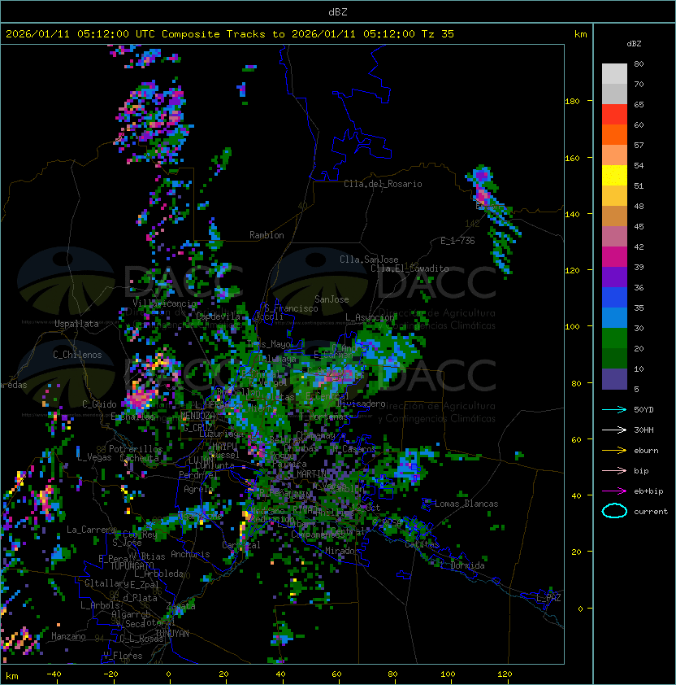Viewport: 676px width, 685px height.
Task: Click the 'C_Guido' map label
Action: click(x=99, y=404)
